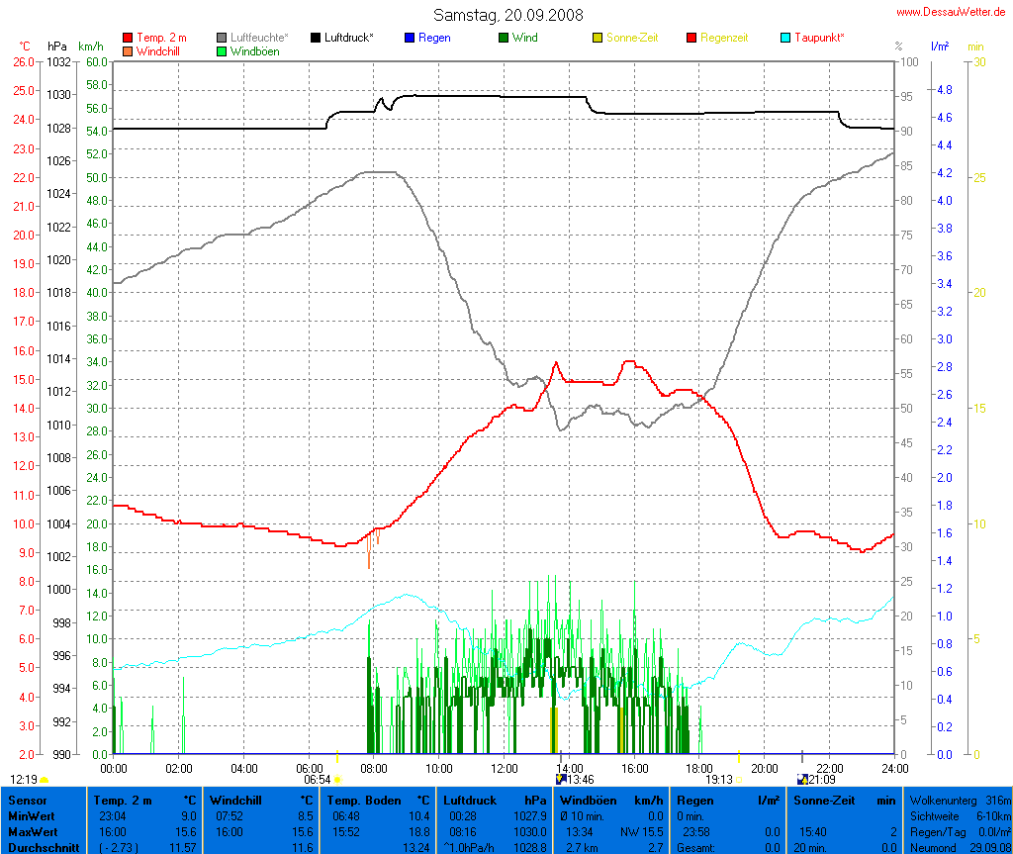The height and width of the screenshot is (854, 1013).
Task: Click the dark green Wind legend square
Action: (x=504, y=38)
